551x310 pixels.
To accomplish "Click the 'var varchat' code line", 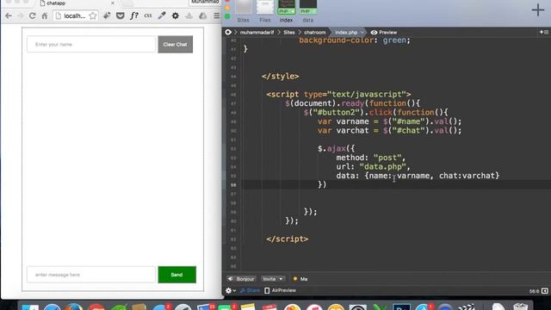I will (389, 130).
